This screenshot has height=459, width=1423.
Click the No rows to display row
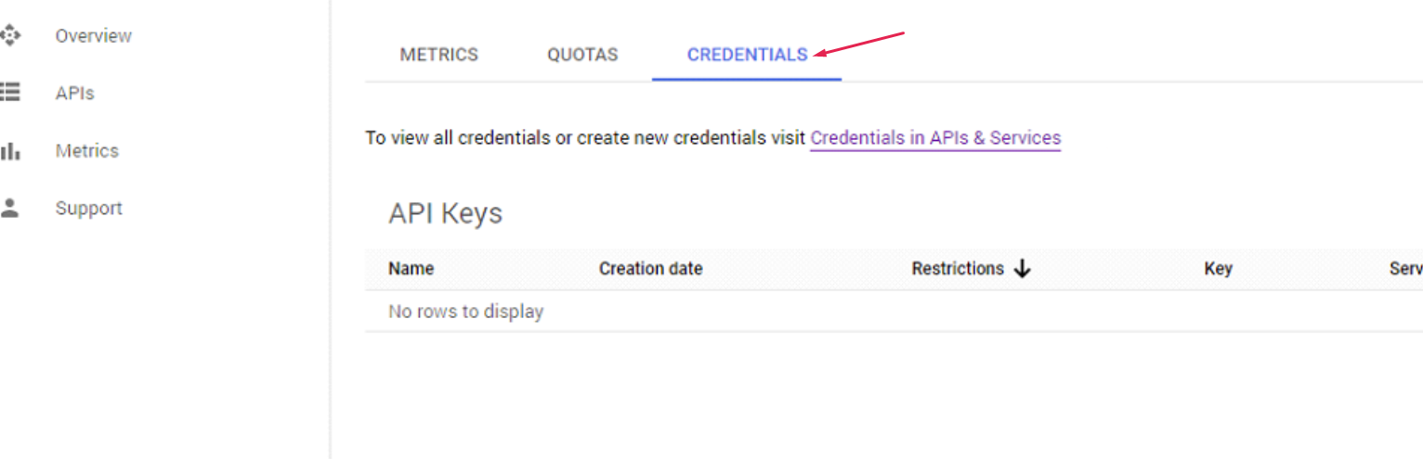point(465,312)
